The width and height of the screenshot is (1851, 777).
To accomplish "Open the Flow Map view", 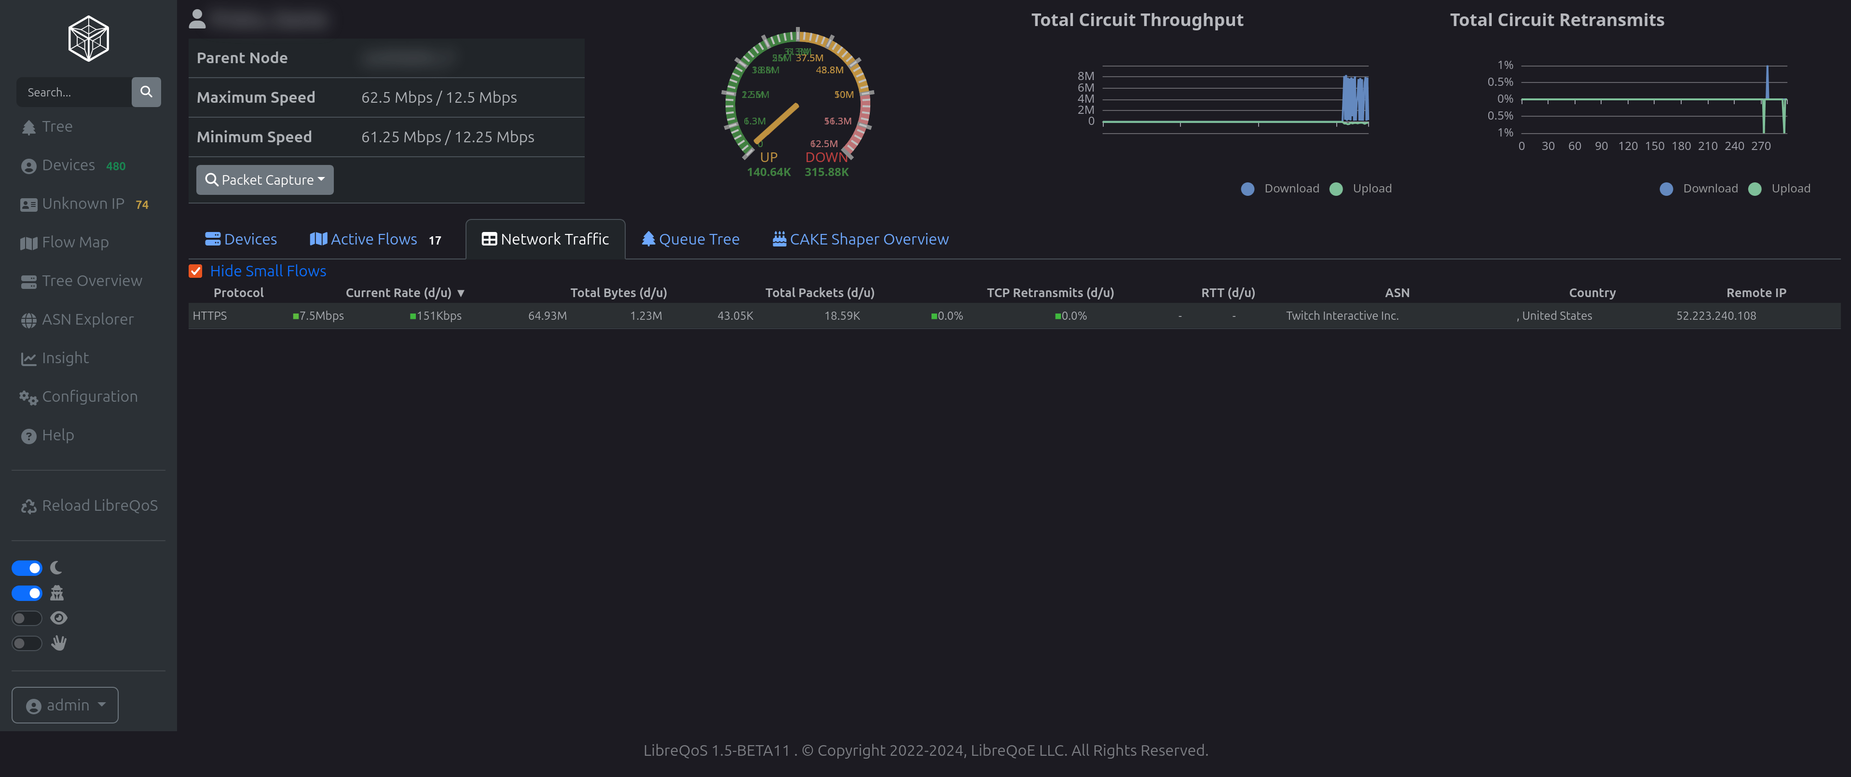I will [x=75, y=242].
